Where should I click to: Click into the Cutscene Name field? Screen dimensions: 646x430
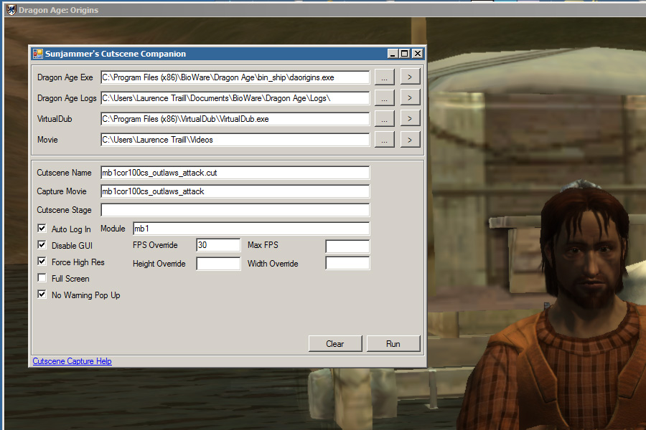coord(235,173)
